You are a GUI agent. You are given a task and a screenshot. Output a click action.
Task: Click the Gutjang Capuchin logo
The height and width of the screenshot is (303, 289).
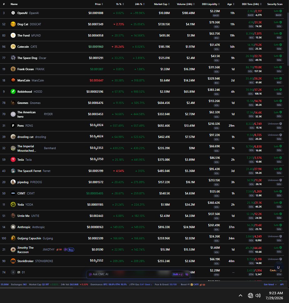coord(13,238)
